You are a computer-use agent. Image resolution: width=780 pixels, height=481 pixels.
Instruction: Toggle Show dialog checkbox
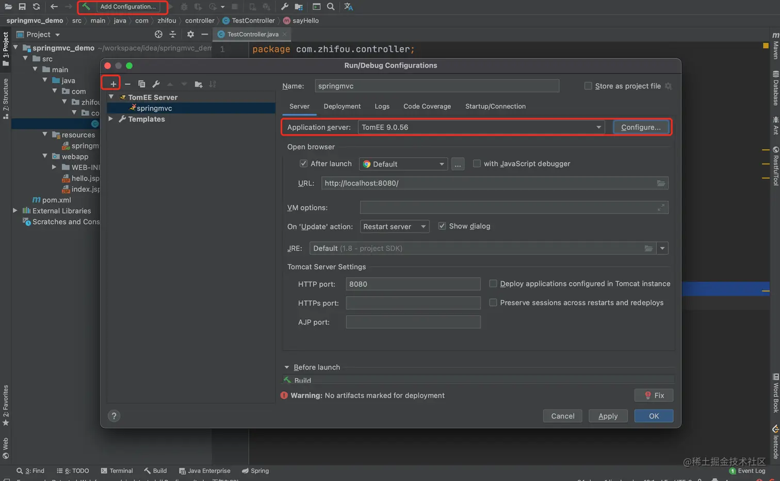[442, 226]
